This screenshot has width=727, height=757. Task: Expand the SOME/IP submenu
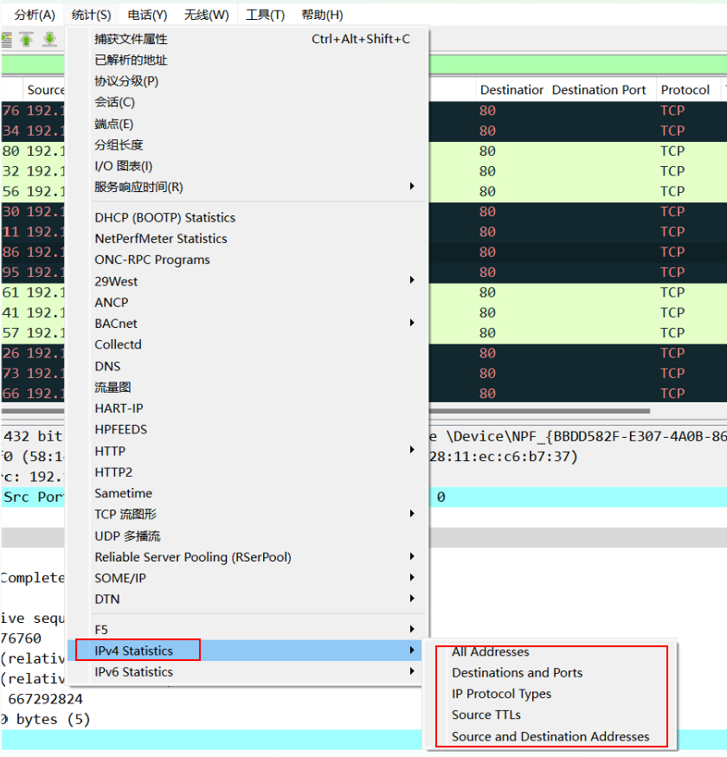pyautogui.click(x=248, y=578)
